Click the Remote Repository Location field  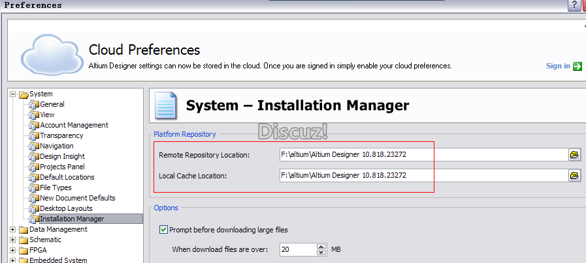(x=422, y=155)
